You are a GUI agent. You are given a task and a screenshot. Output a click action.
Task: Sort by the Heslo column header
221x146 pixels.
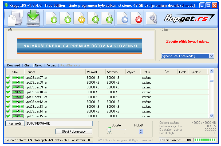[x=183, y=72]
